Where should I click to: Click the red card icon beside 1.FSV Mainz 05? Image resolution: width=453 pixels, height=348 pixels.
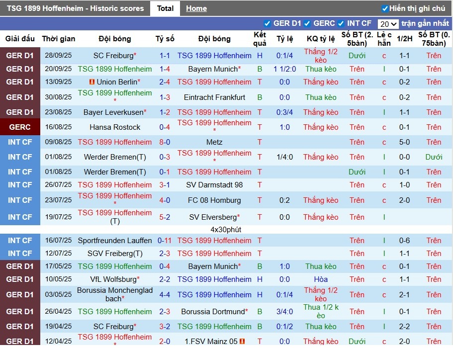(242, 342)
